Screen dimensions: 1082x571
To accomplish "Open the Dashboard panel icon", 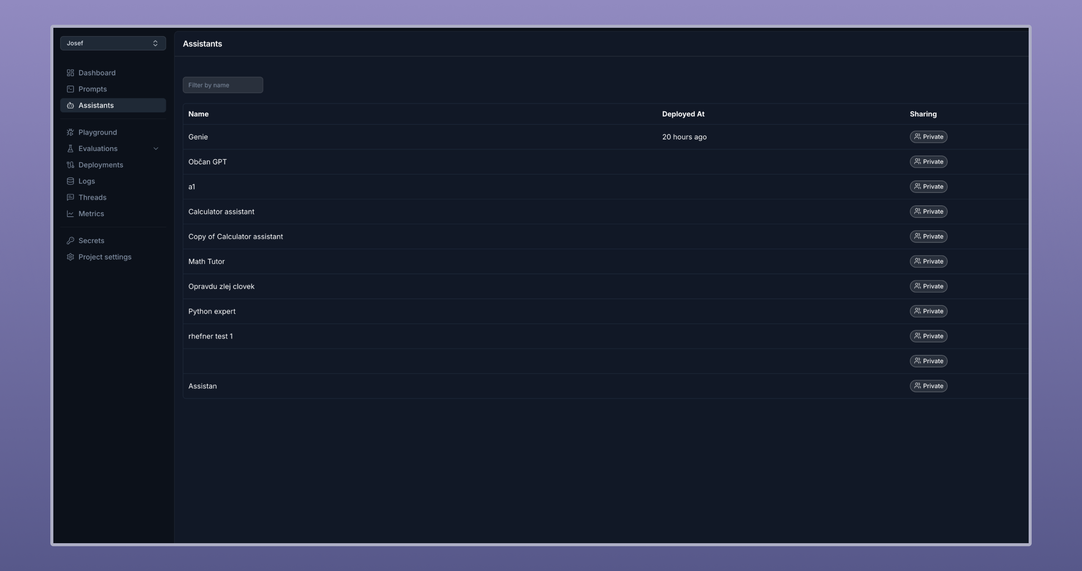I will point(70,72).
